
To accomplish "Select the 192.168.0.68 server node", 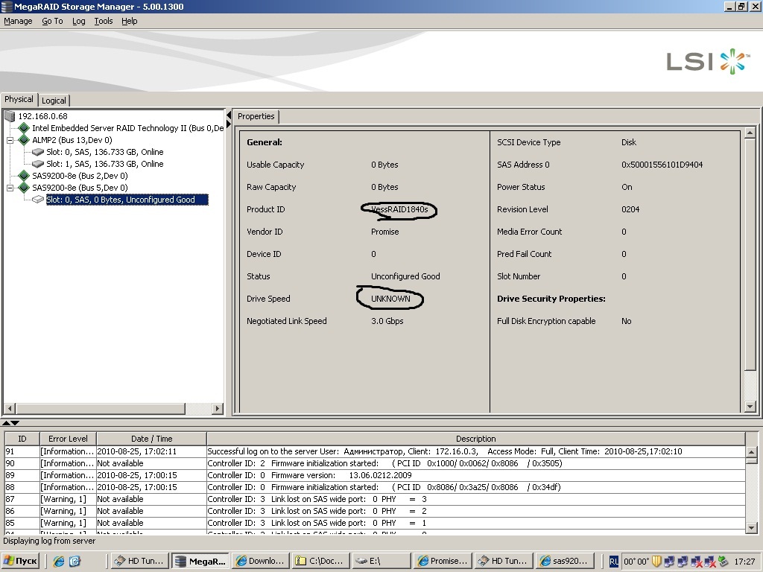I will coord(42,116).
